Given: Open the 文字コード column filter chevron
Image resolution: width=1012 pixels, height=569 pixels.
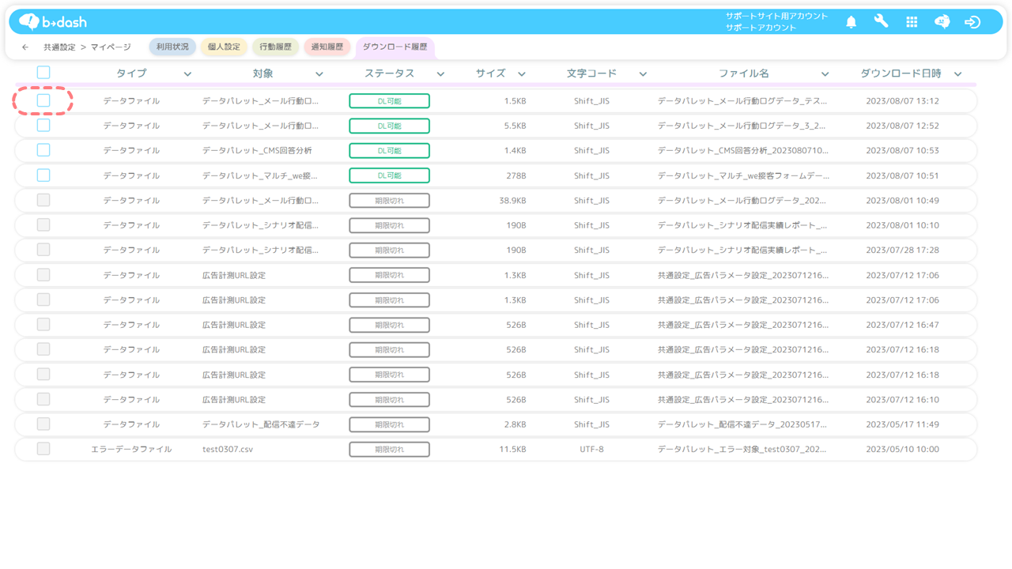Looking at the screenshot, I should tap(643, 74).
